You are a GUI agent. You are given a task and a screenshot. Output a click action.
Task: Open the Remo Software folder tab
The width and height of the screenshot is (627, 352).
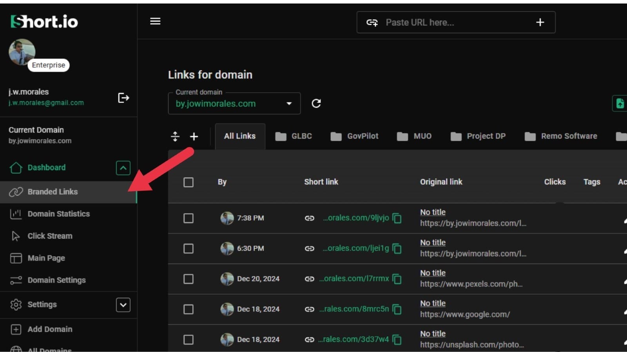coord(561,136)
